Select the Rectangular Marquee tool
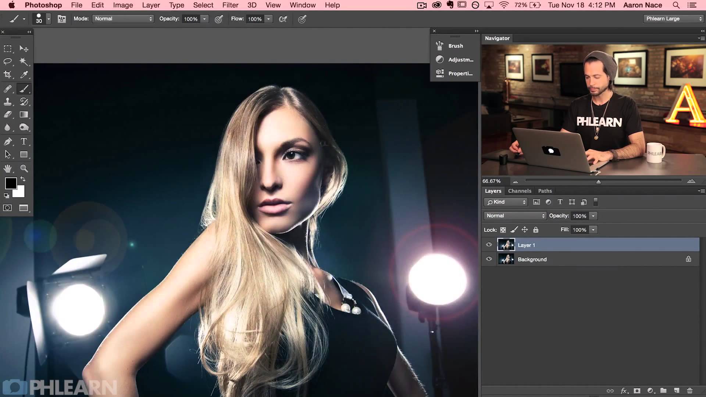 point(8,49)
